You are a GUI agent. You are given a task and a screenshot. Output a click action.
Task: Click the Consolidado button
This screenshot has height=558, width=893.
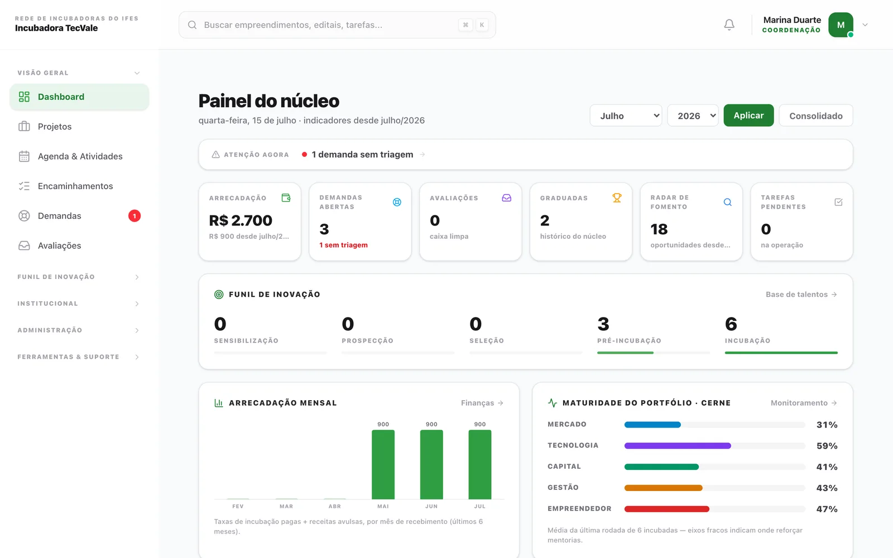coord(815,116)
